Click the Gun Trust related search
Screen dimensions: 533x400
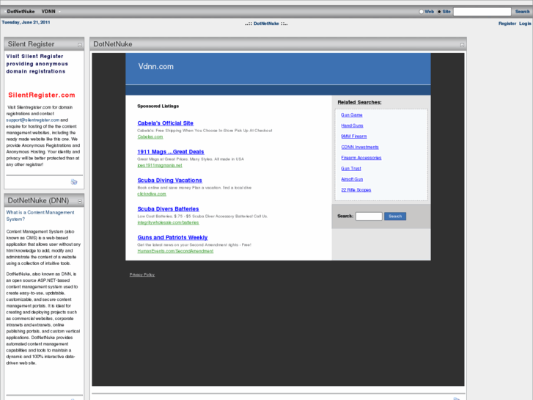(x=350, y=169)
